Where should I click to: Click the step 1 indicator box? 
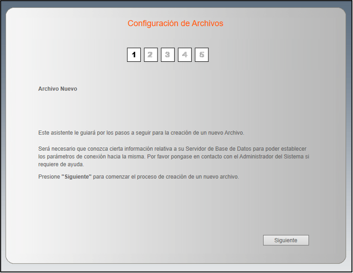point(134,55)
